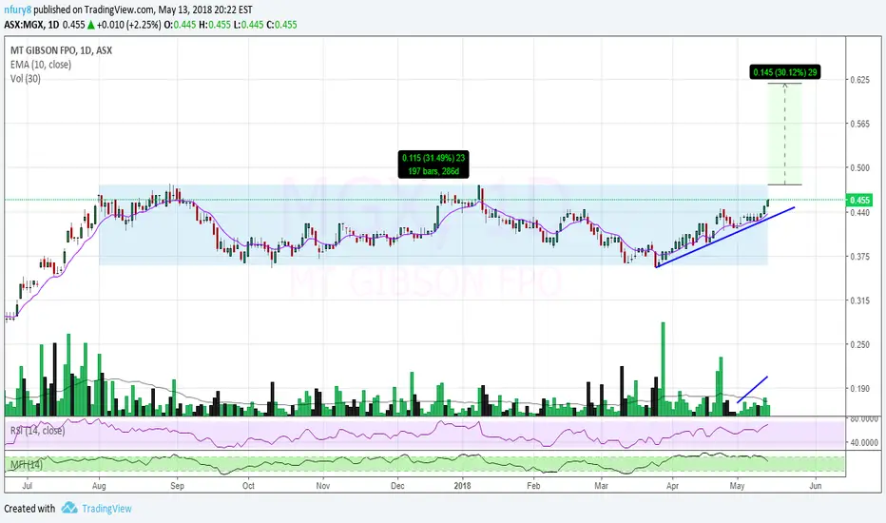Click the 0.565 price axis label
886x523 pixels.
tap(860, 124)
